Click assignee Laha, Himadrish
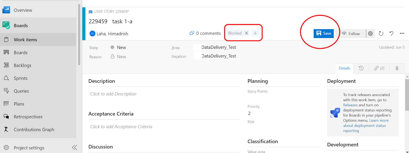 click(112, 34)
